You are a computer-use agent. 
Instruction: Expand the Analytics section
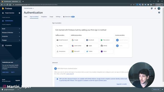[11, 36]
